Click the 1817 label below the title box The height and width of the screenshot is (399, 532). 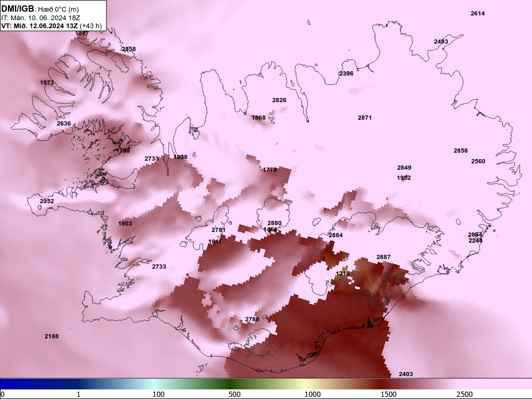tap(82, 33)
